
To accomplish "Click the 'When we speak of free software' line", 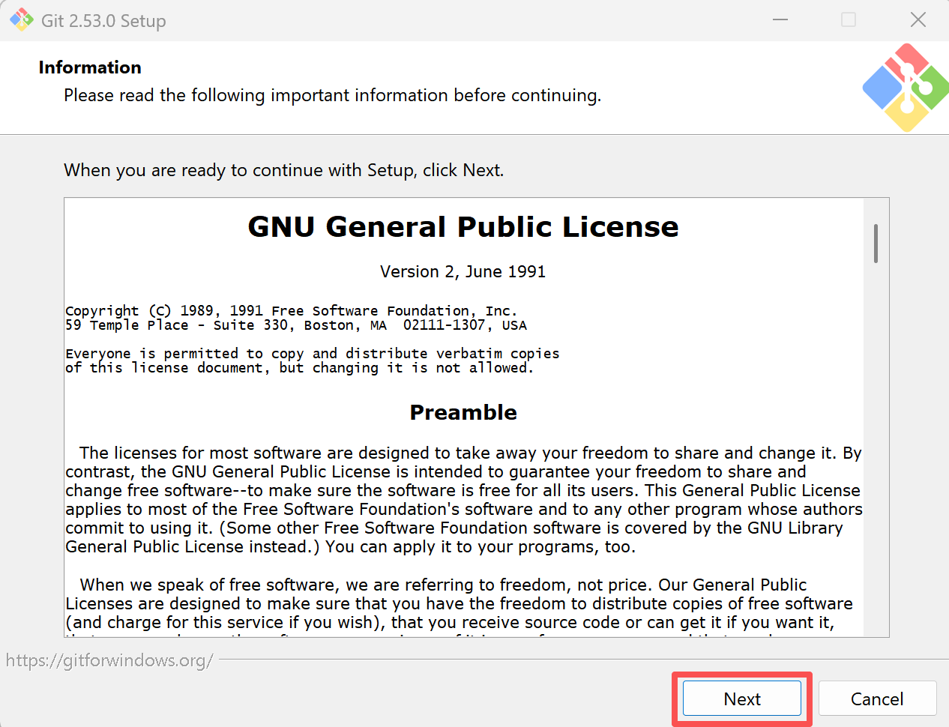I will 444,585.
